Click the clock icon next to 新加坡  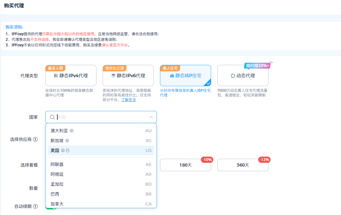click(x=67, y=141)
